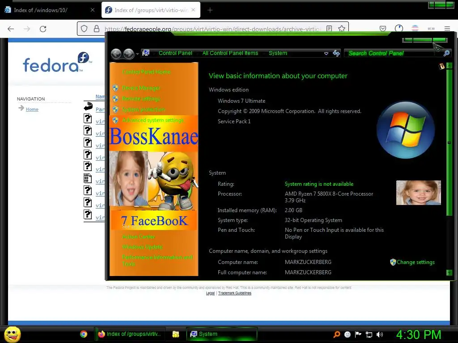
Task: Select the System taskbar button
Action: pos(222,334)
